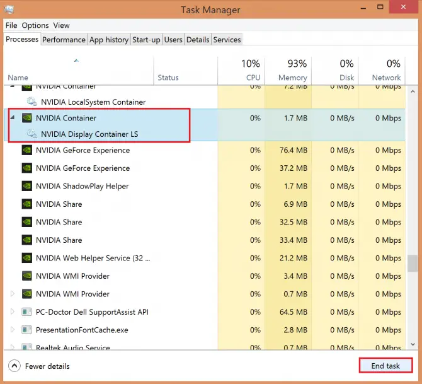Collapse view using Fewer details arrow
Screen dimensions: 422x384
[14, 366]
